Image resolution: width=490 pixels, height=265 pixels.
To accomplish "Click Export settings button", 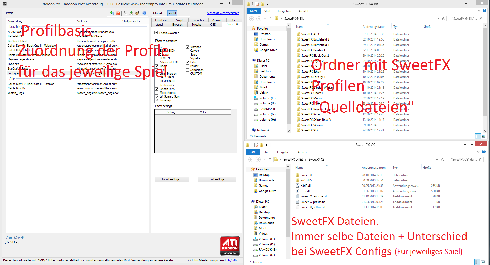I will click(x=217, y=179).
